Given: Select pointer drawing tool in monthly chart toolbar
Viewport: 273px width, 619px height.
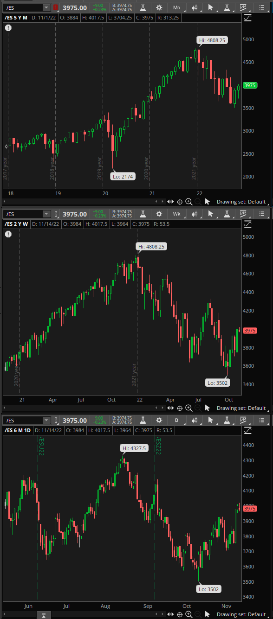Looking at the screenshot, I should [211, 7].
